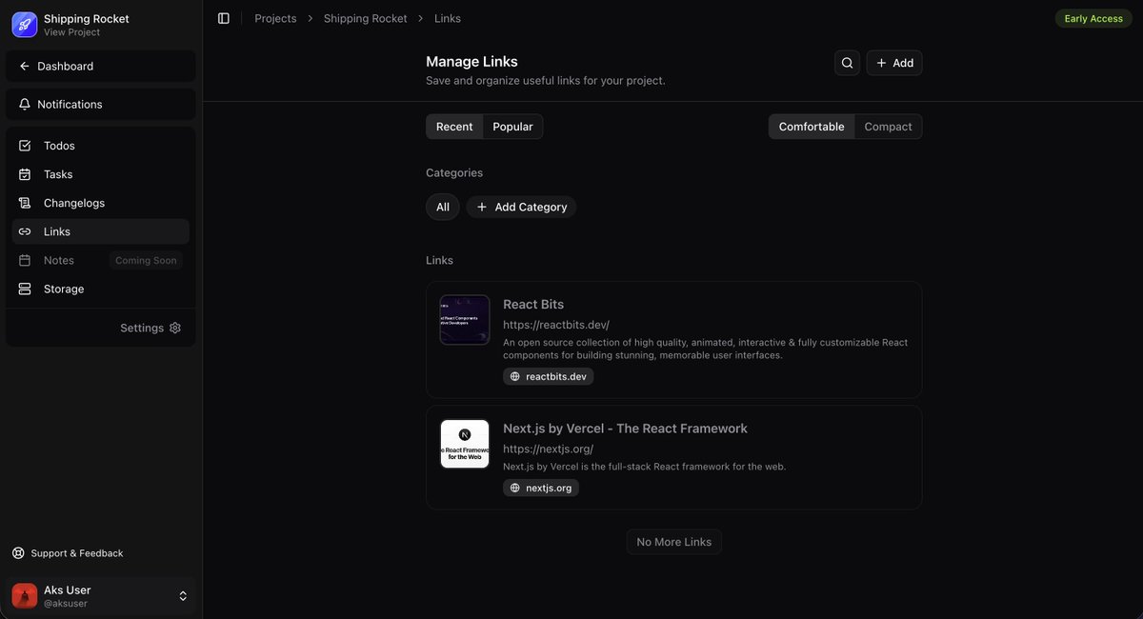Click the Links chain icon

click(25, 231)
